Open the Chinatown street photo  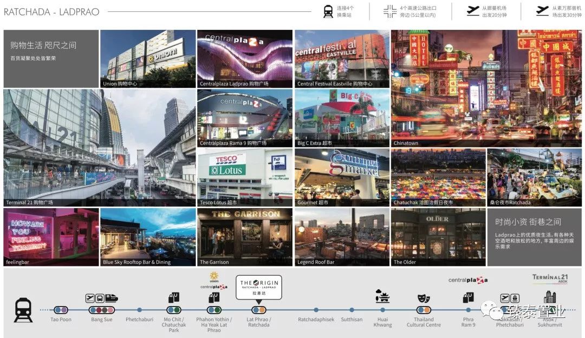pyautogui.click(x=486, y=88)
